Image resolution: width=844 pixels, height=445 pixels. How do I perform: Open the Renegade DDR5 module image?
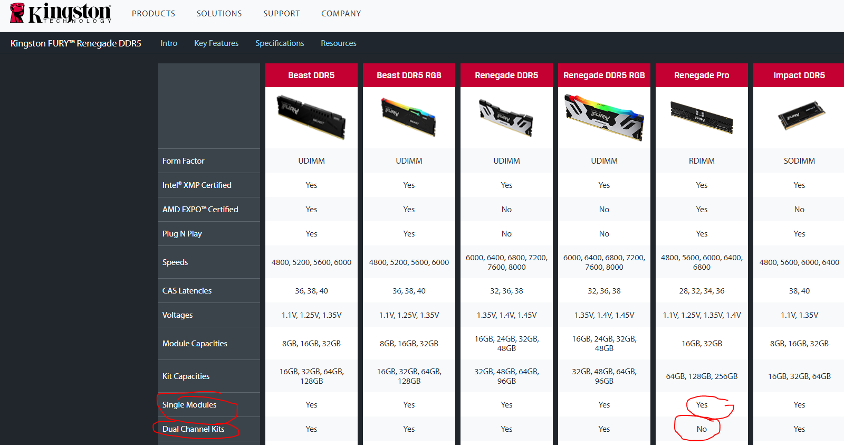point(506,118)
